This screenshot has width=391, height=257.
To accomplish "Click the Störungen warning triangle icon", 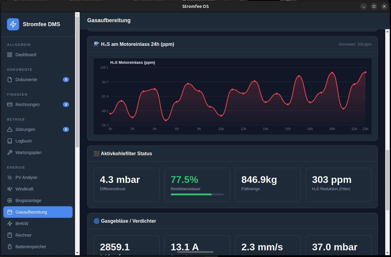I will pyautogui.click(x=10, y=129).
